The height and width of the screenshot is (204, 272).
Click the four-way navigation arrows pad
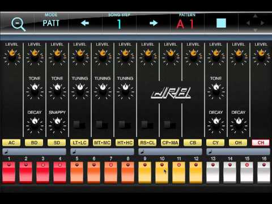tap(255, 23)
